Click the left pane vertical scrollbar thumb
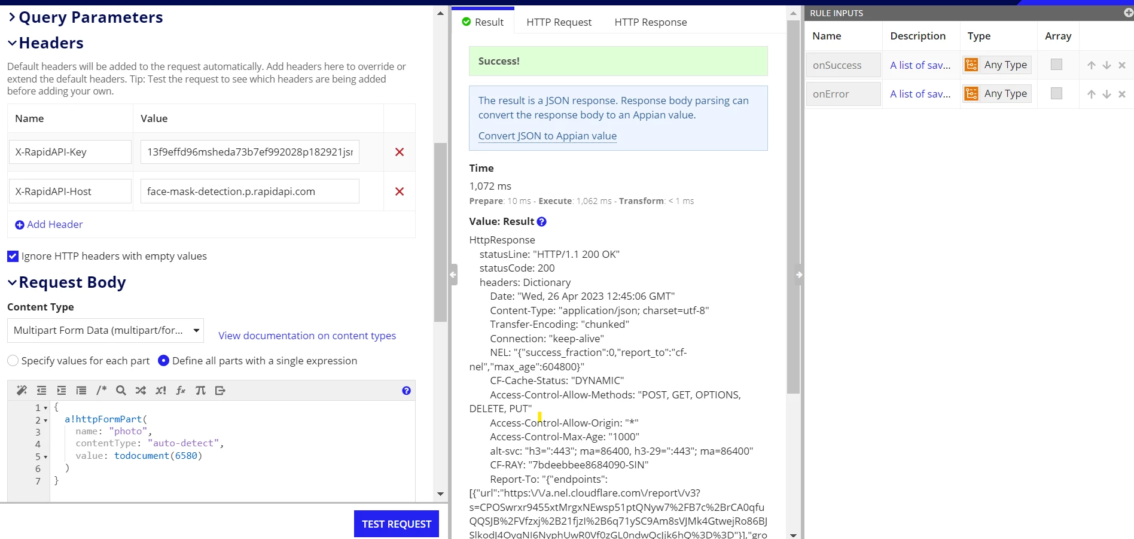 pos(440,232)
